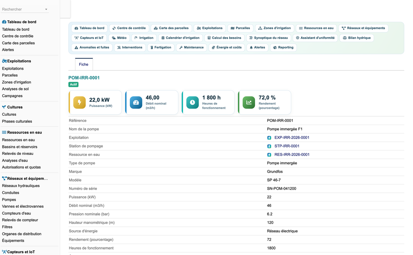Open Conduites in the sidebar
Screen dimensions: 413x255
(11, 193)
